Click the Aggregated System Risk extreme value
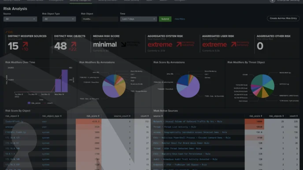Screen dimensions: 303x170 (x=160, y=44)
